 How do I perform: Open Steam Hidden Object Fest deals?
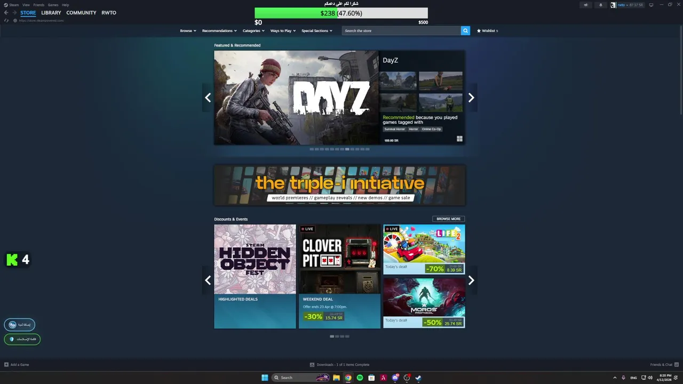click(255, 276)
